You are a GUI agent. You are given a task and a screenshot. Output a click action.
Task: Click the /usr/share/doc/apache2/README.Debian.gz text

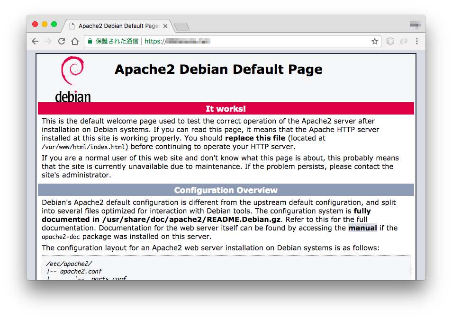[x=191, y=220]
